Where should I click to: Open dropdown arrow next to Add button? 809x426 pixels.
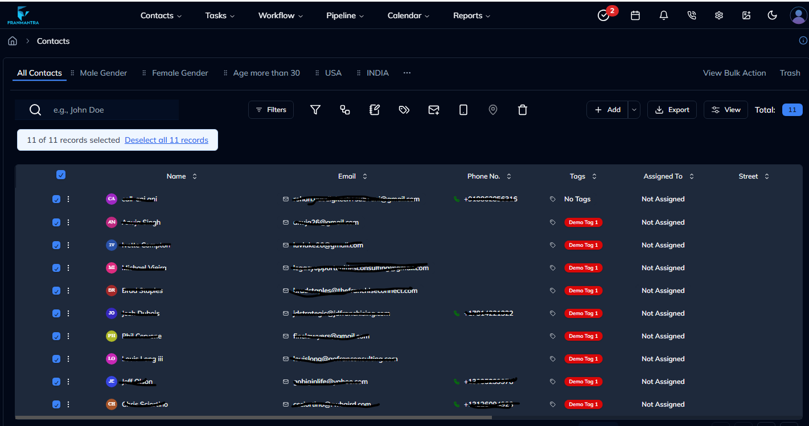[x=635, y=110]
